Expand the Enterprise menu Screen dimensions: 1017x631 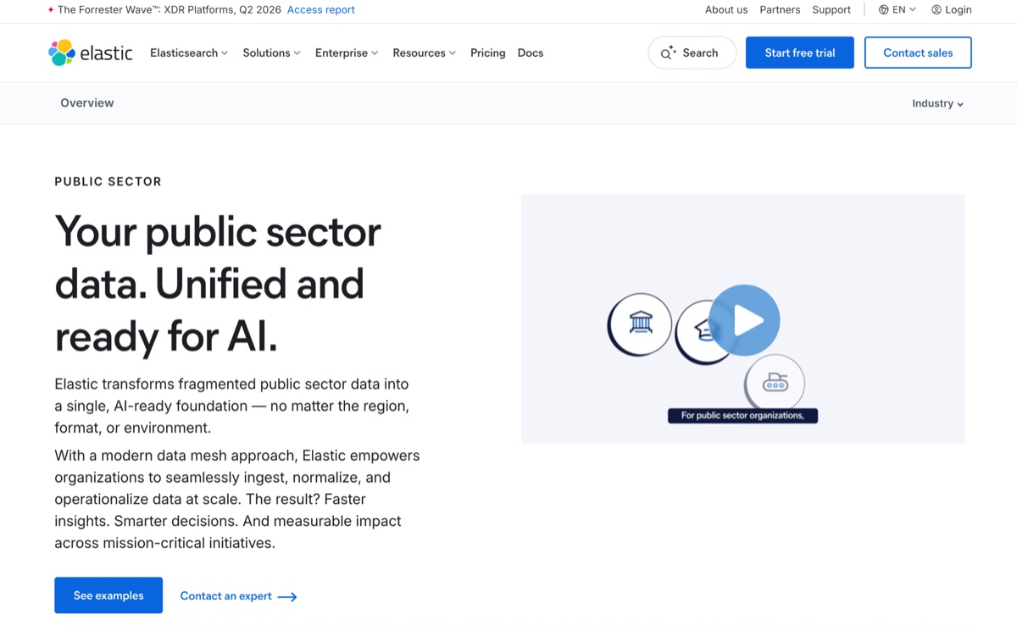(x=347, y=53)
